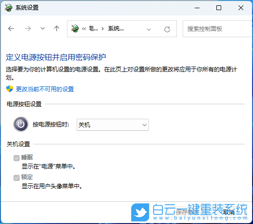Click the text '显示在用户头像菜单中。'
253x224 pixels.
[x=52, y=186]
